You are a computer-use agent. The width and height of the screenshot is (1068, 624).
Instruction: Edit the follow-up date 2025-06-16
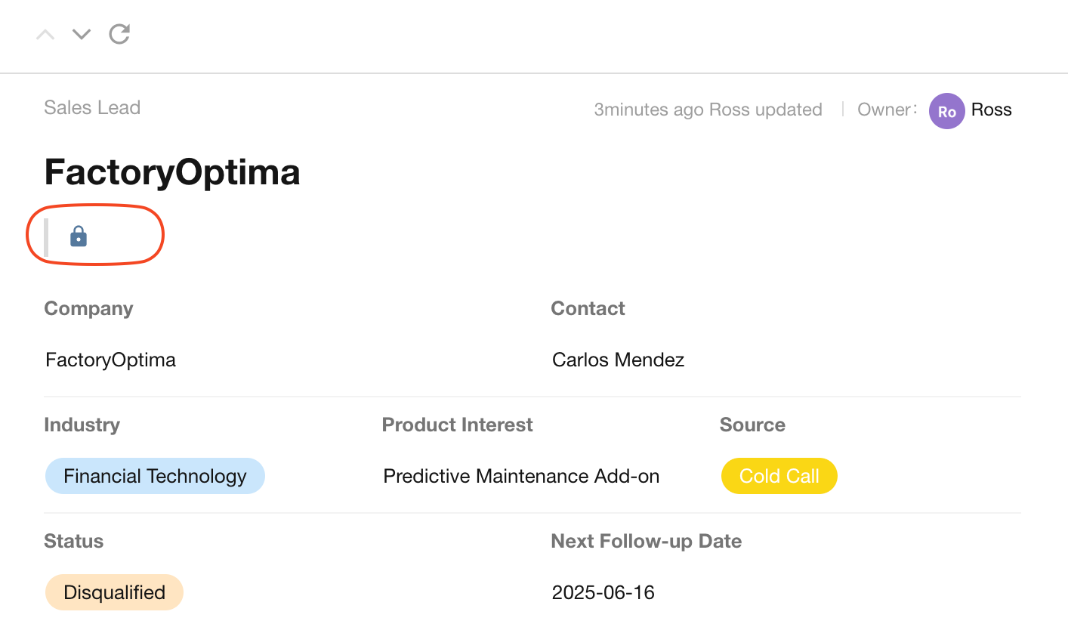pyautogui.click(x=603, y=592)
